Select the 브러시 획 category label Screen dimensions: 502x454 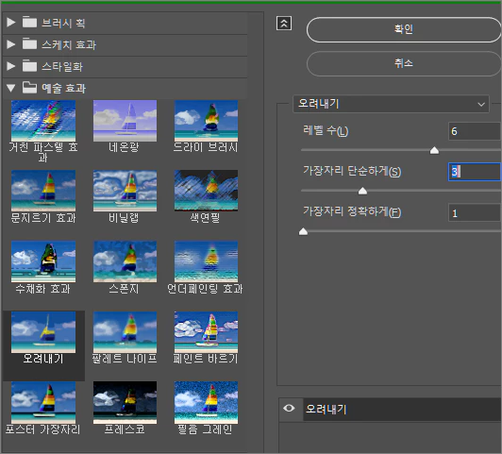63,23
